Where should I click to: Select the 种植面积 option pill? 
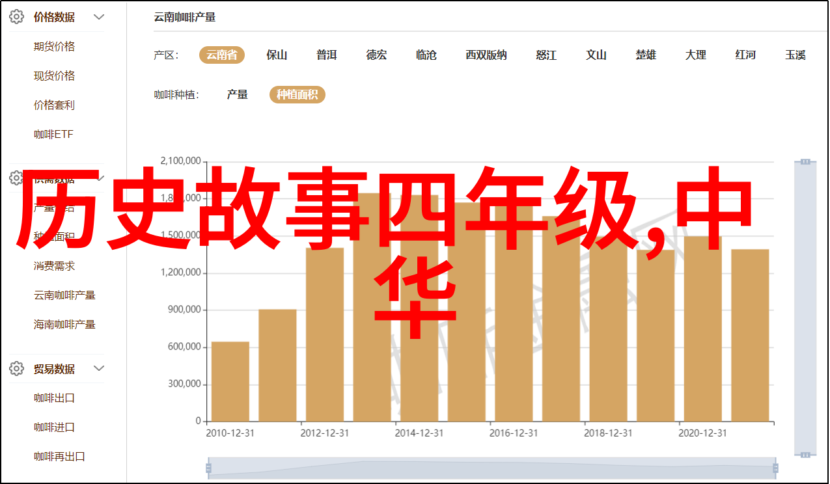point(297,95)
